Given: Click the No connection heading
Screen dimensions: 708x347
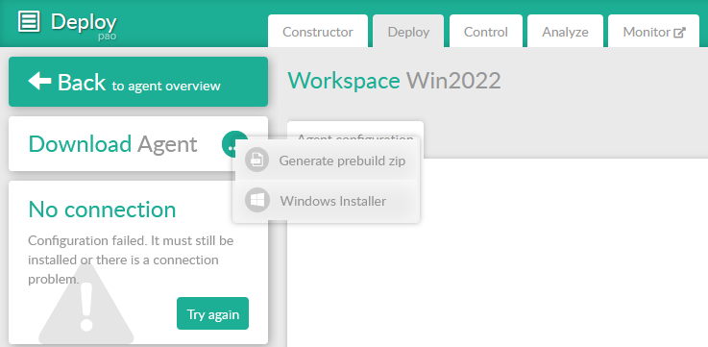Looking at the screenshot, I should (102, 210).
